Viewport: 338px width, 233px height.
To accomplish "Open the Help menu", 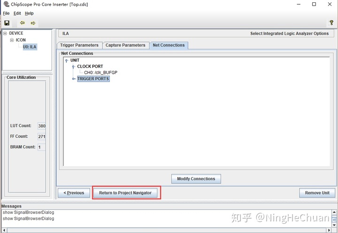I will 29,13.
